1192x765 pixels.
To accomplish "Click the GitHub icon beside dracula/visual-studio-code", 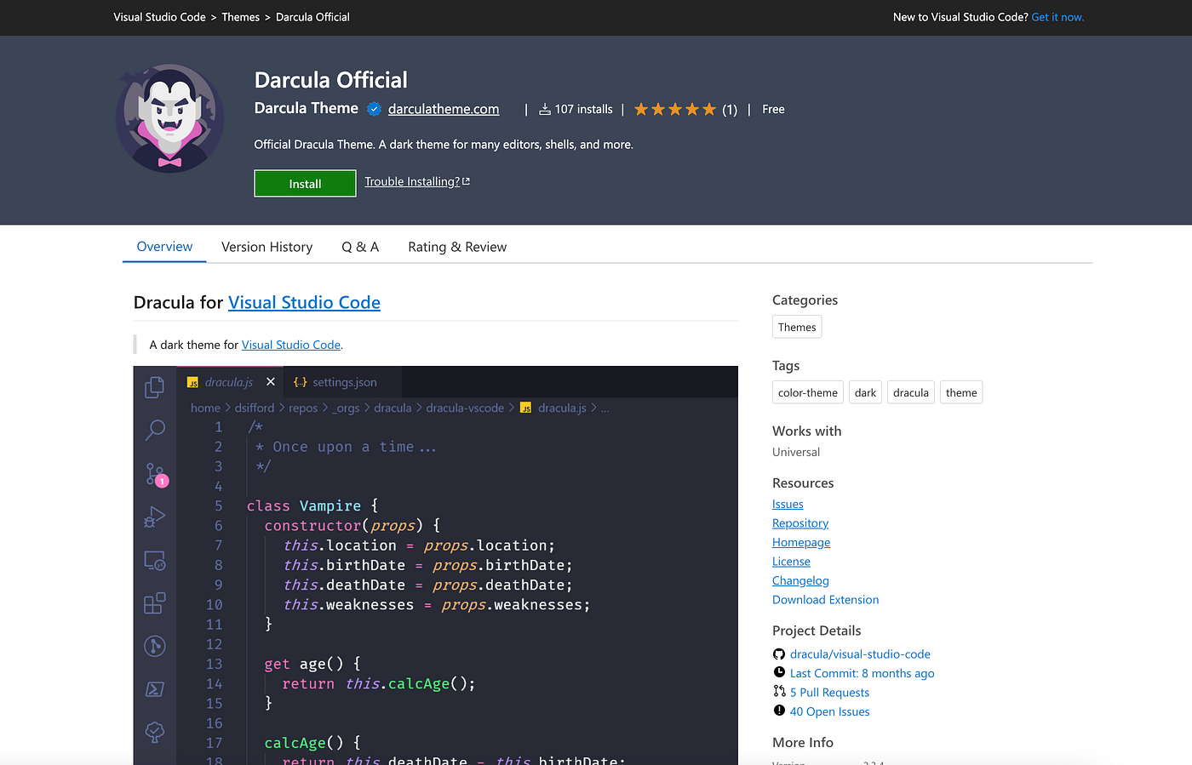I will (779, 654).
